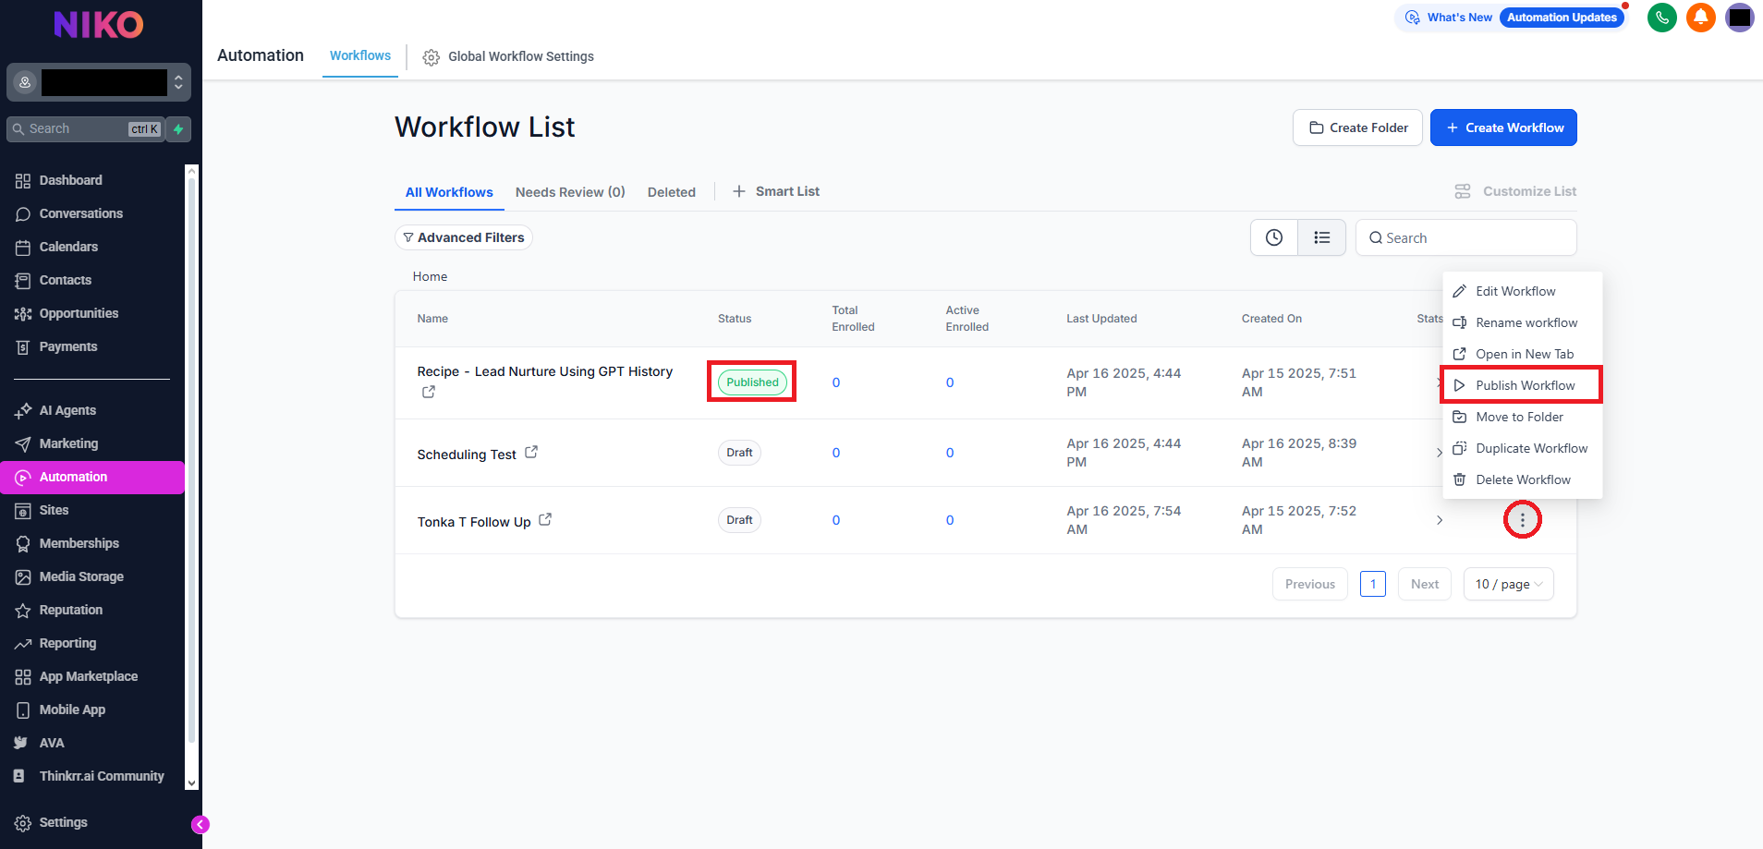Screen dimensions: 1763x849
Task: Click the workflow Search field
Action: tap(1466, 237)
